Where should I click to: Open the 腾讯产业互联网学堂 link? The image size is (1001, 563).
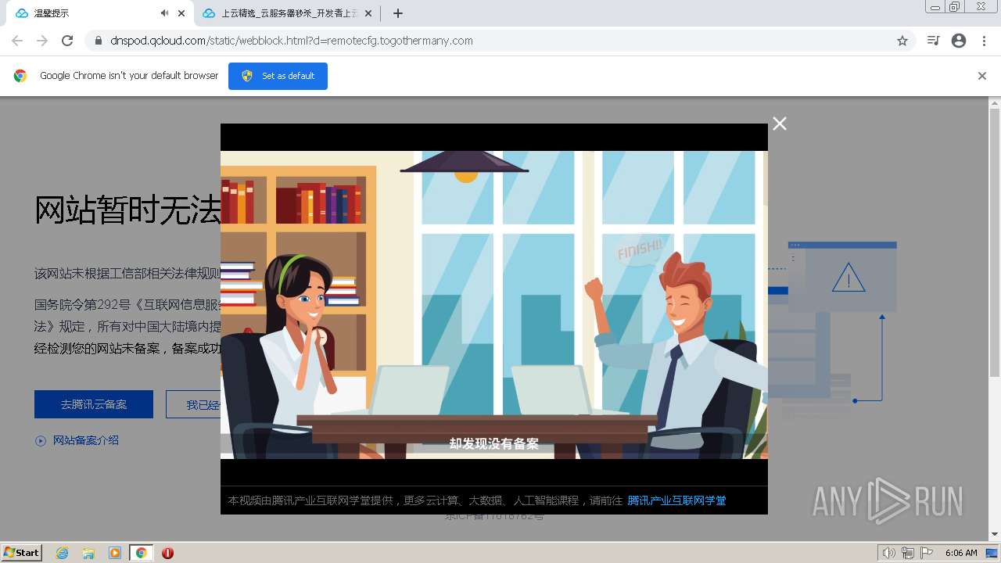coord(676,500)
